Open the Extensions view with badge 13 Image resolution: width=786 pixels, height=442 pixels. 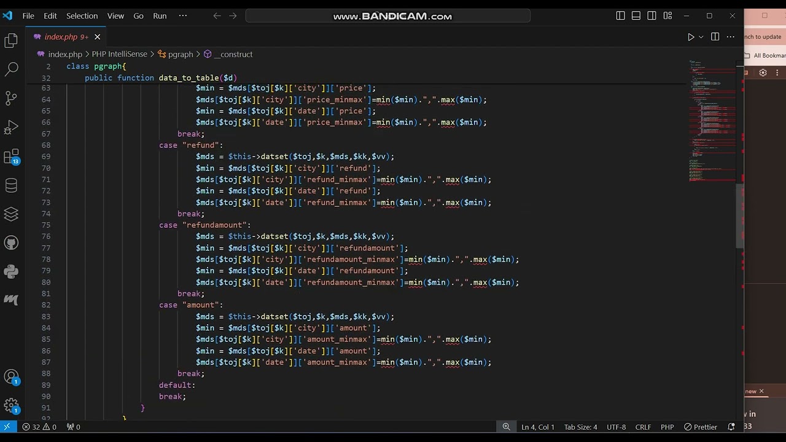click(11, 157)
